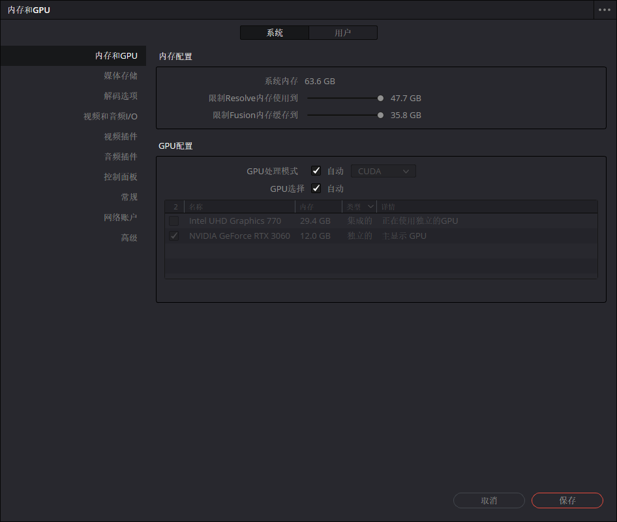Open 解码选项 settings page
Screen dimensions: 617x522
coord(121,96)
